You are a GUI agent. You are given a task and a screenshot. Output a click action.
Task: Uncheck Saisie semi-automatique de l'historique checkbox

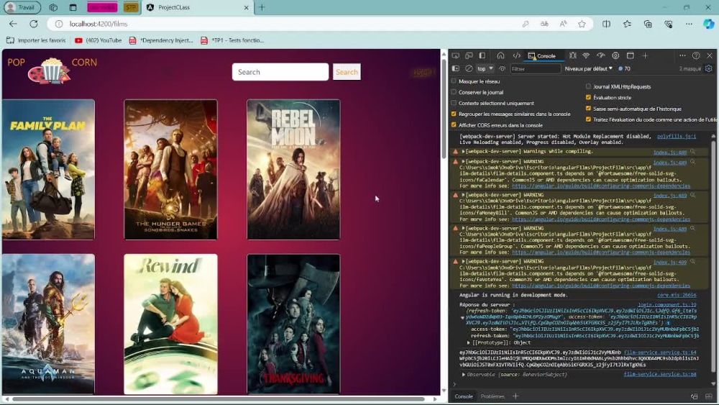[x=588, y=109]
